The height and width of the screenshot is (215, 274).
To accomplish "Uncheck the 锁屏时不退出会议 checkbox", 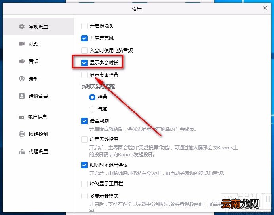I will coord(84,165).
